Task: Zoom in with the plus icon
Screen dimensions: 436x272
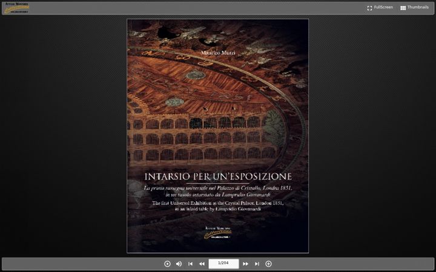Action: coord(268,264)
